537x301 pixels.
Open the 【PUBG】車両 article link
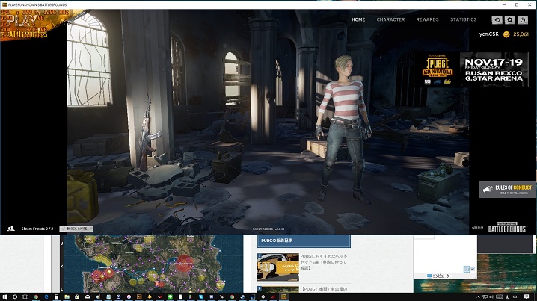[325, 289]
